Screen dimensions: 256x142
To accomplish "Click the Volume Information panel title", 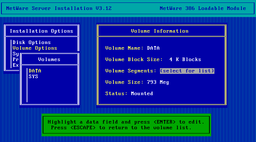I will point(160,31).
